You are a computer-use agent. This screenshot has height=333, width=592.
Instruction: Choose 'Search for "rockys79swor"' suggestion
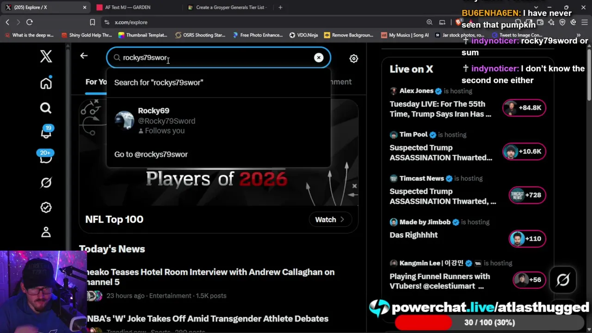point(218,82)
